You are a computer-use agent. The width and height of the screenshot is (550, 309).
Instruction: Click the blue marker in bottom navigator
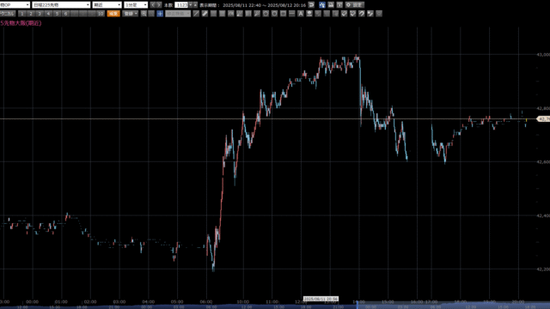point(357,306)
